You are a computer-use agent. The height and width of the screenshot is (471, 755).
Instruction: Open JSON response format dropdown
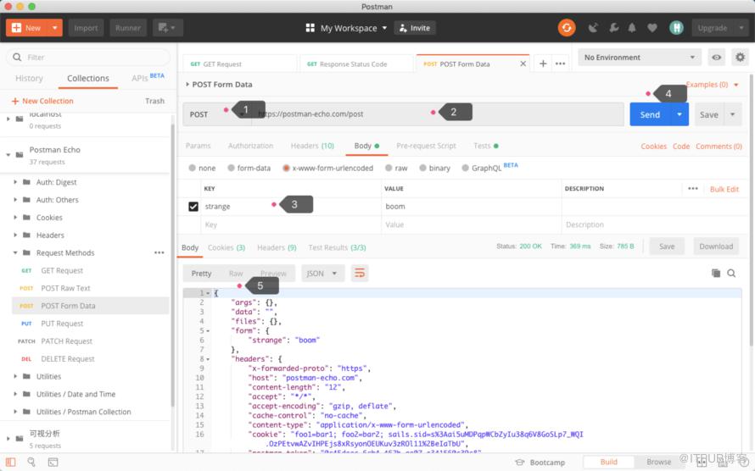(322, 273)
